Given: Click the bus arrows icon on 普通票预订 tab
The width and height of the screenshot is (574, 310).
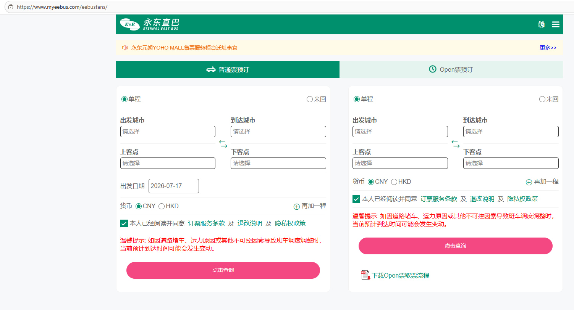Looking at the screenshot, I should coord(211,69).
